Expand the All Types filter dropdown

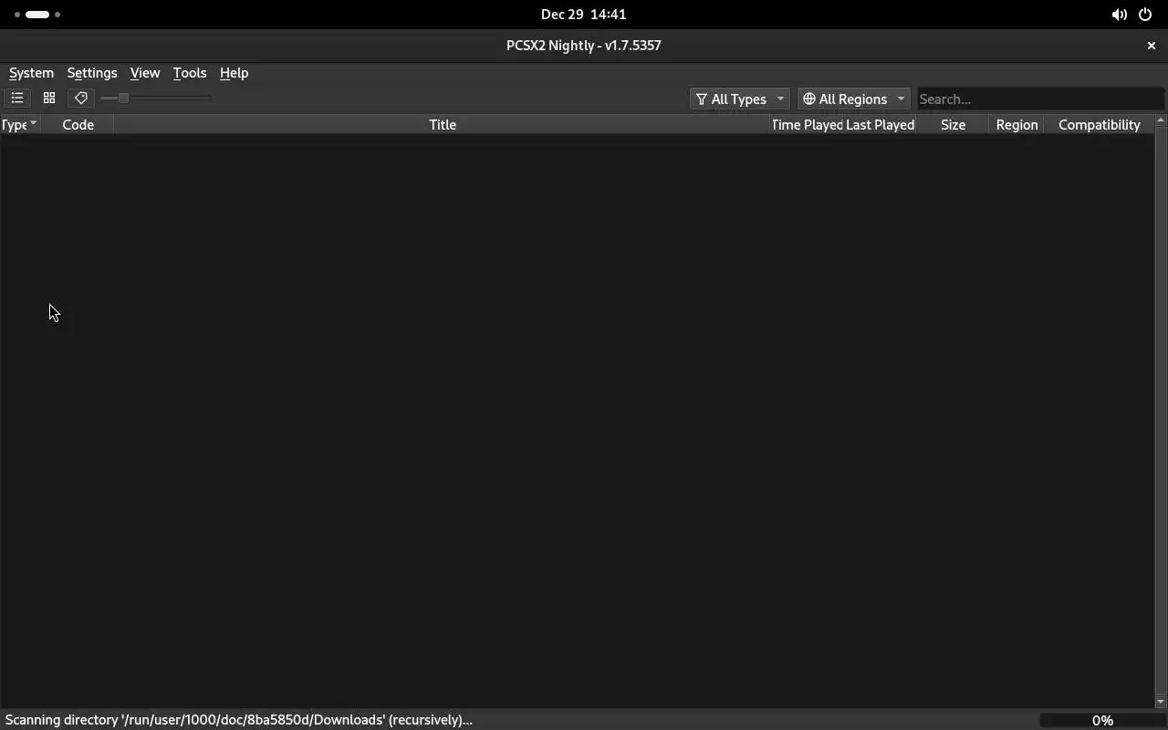click(x=740, y=99)
